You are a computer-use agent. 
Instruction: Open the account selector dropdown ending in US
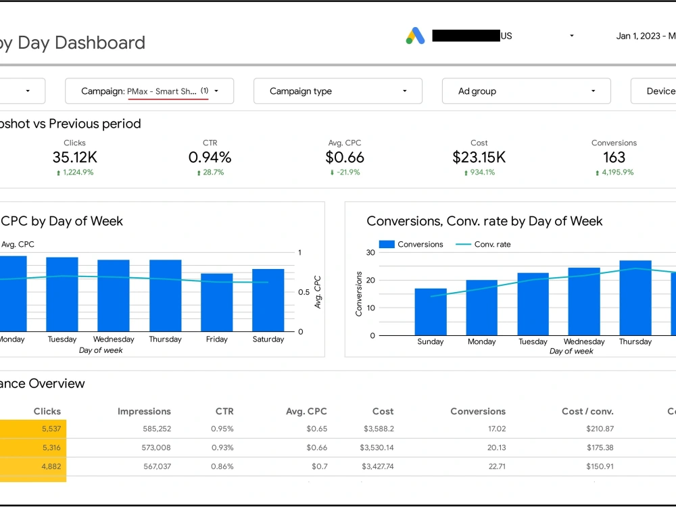503,36
